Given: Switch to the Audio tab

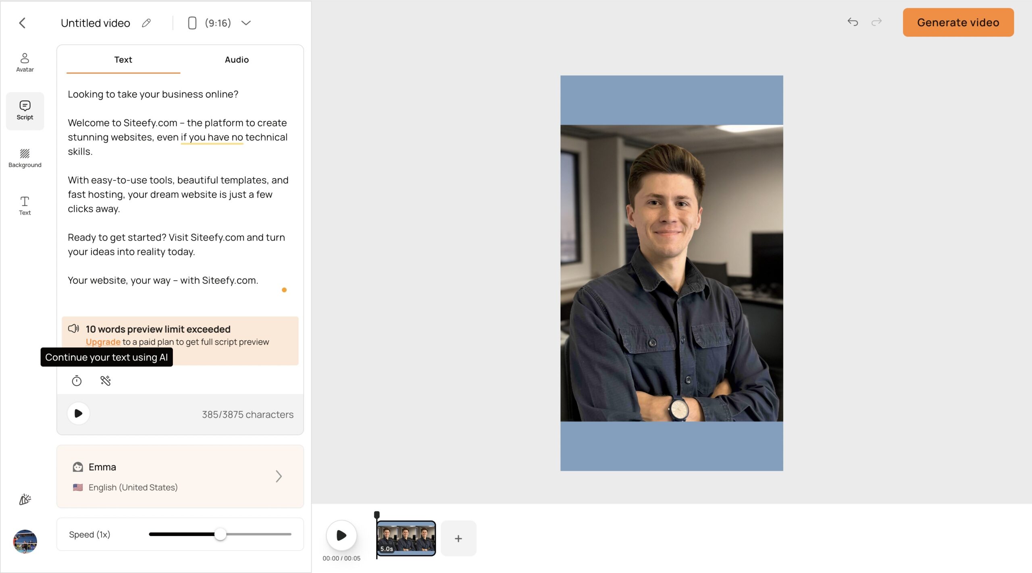Looking at the screenshot, I should 237,60.
